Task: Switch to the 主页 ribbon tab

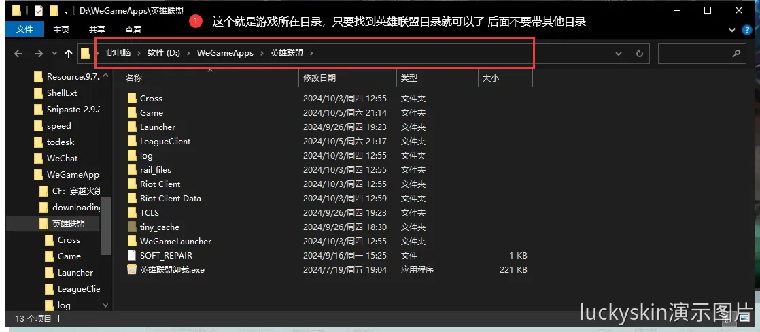Action: click(61, 30)
